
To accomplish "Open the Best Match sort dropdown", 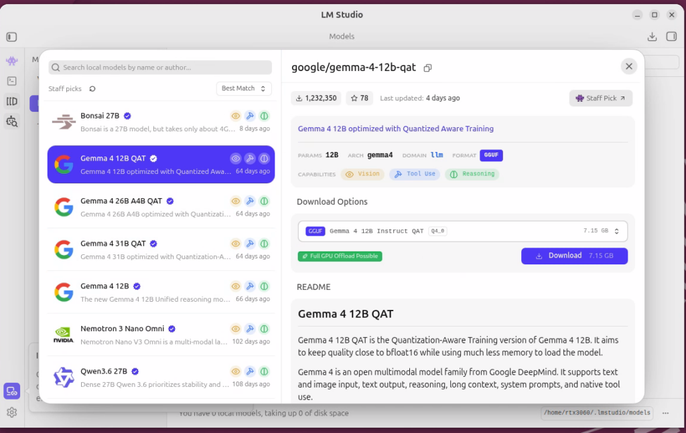I will (x=244, y=88).
